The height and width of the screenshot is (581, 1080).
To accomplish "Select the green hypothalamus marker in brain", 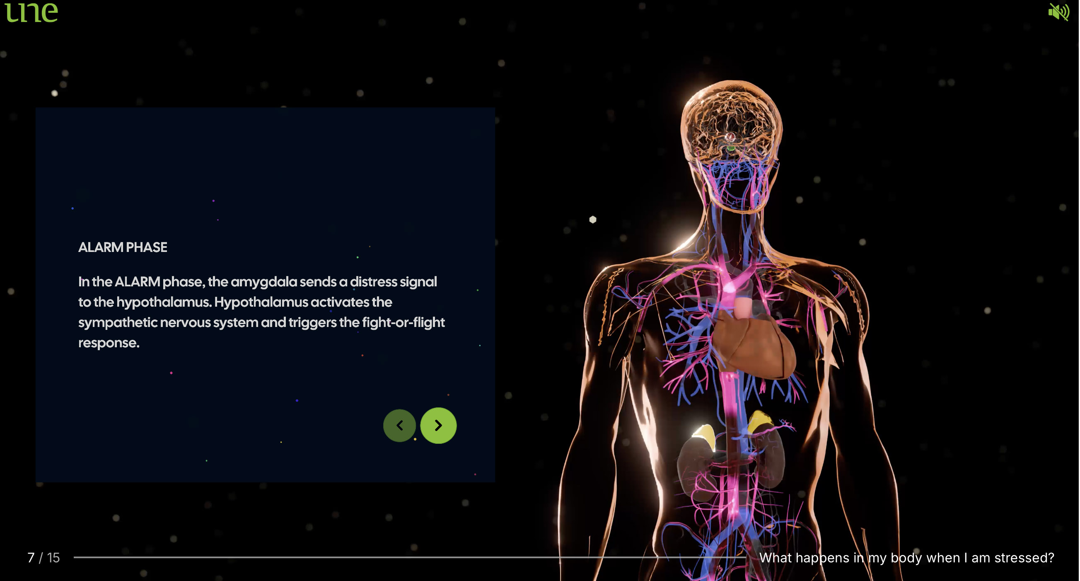I will [731, 148].
